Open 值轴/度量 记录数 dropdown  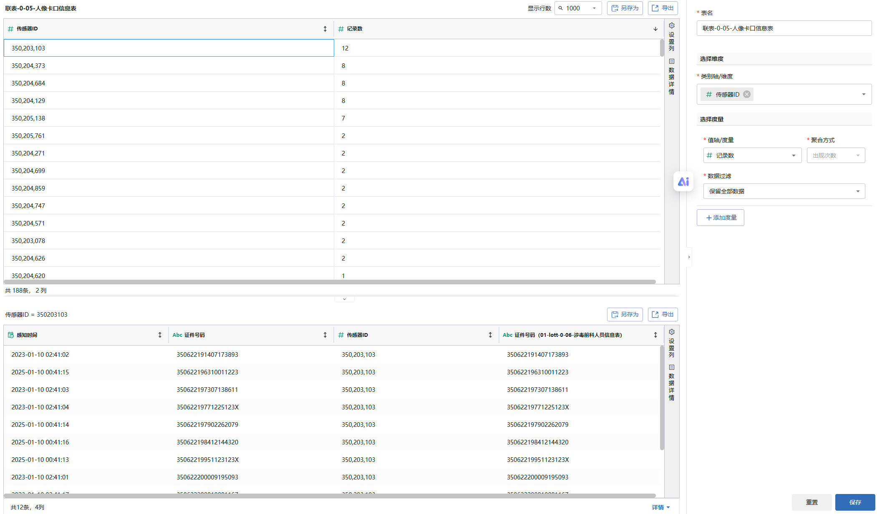click(x=752, y=155)
